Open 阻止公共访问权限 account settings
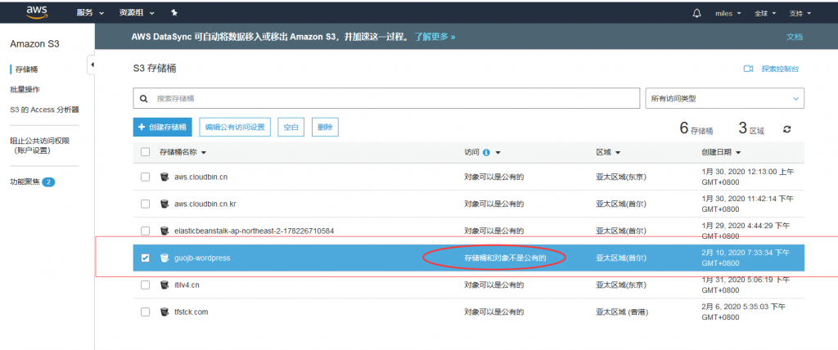 click(39, 146)
